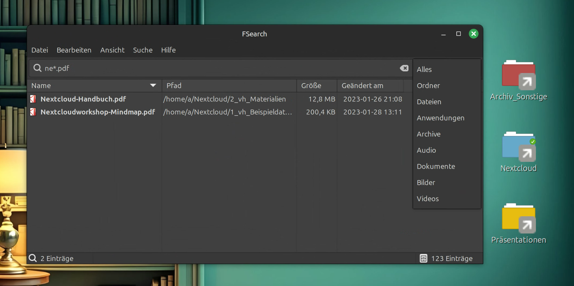Open the Bearbeiten menu

click(x=74, y=50)
